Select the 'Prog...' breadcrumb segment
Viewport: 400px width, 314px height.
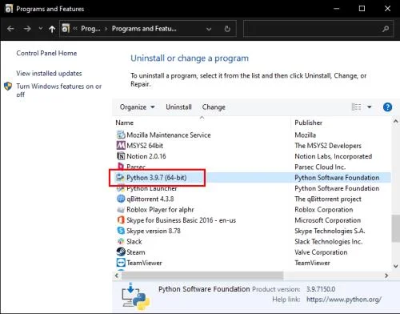90,29
